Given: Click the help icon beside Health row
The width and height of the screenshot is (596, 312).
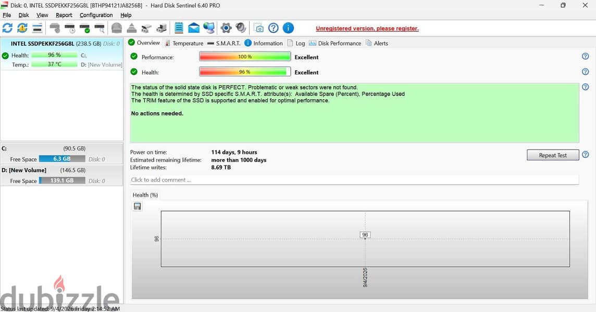Looking at the screenshot, I should pyautogui.click(x=586, y=71).
